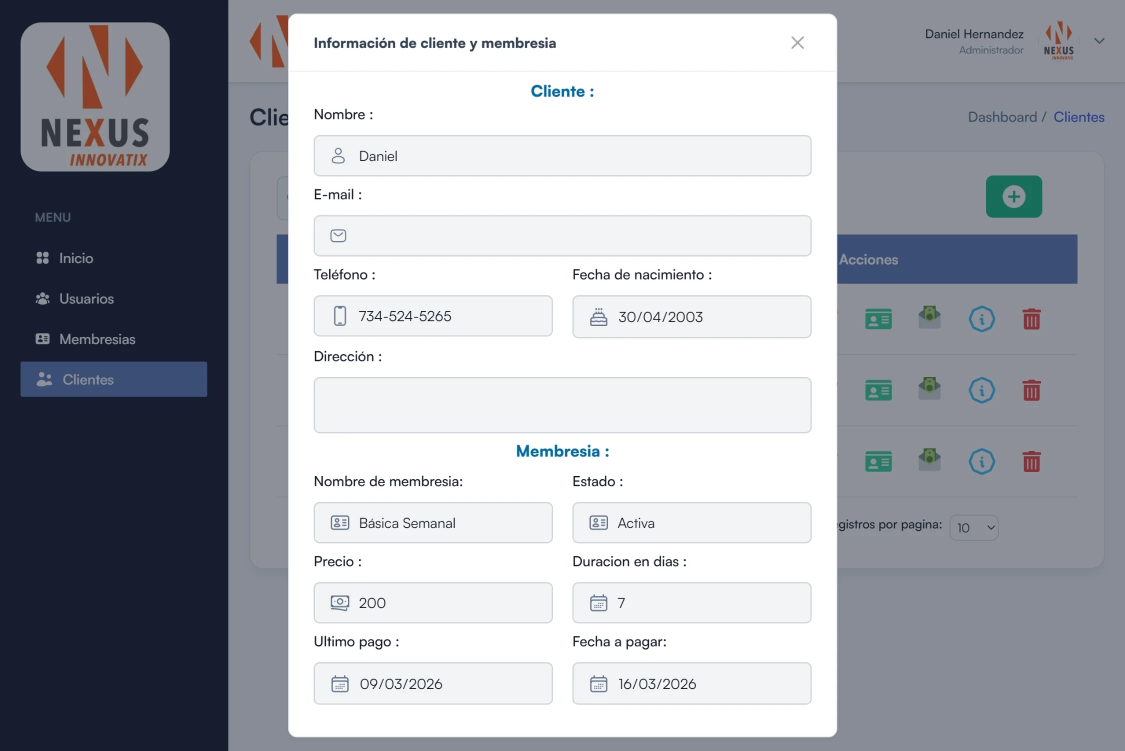This screenshot has width=1125, height=751.
Task: Open Membresias sidebar item
Action: pos(97,339)
